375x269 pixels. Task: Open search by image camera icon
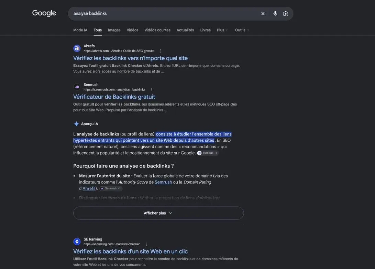pyautogui.click(x=286, y=14)
